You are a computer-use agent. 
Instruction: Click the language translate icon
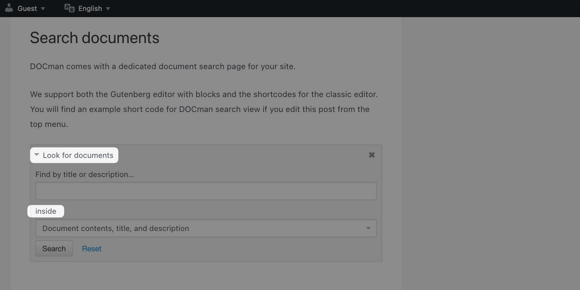click(69, 8)
